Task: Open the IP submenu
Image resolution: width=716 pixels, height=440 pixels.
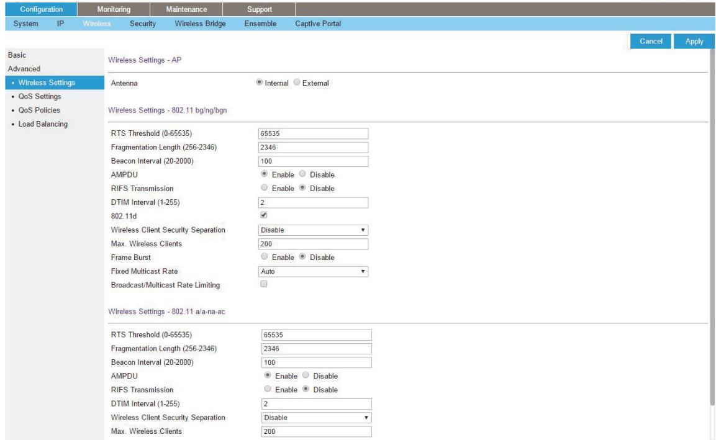Action: point(60,24)
